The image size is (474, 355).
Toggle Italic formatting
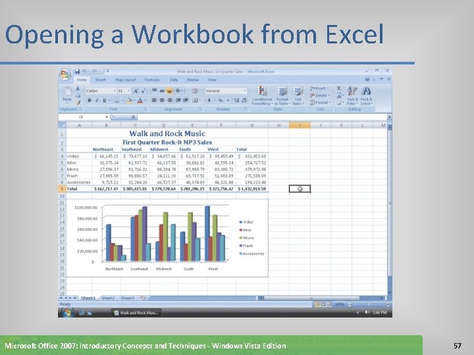click(97, 100)
